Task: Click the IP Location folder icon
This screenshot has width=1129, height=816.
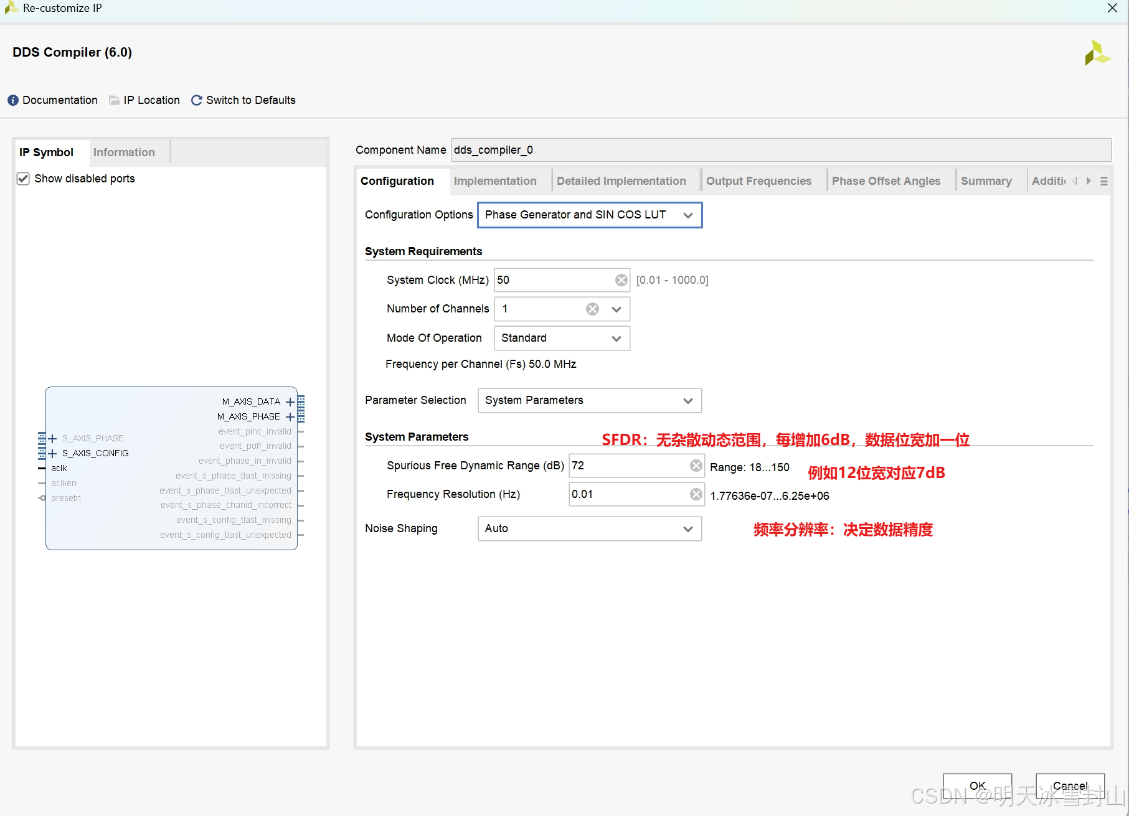Action: point(115,100)
